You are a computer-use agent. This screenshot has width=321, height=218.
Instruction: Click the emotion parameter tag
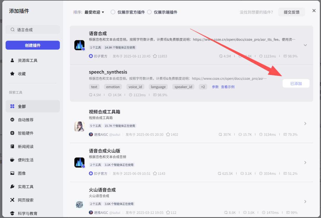[113, 87]
